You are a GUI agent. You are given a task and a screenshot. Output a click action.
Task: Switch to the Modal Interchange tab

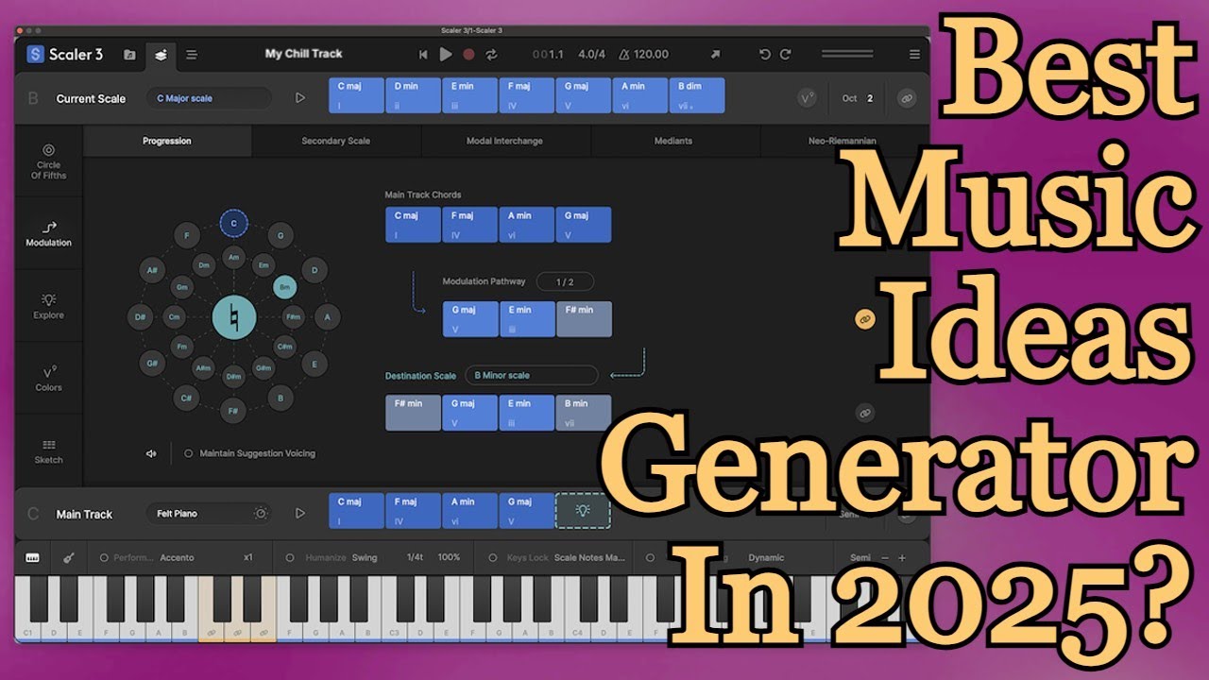[x=505, y=141]
